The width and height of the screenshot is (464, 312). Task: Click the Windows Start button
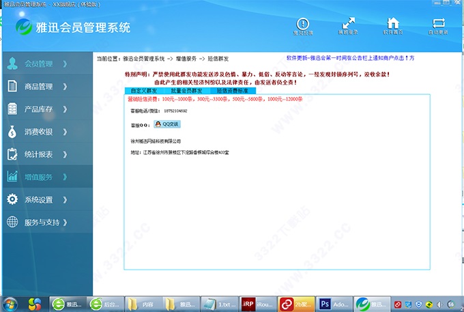tap(11, 303)
